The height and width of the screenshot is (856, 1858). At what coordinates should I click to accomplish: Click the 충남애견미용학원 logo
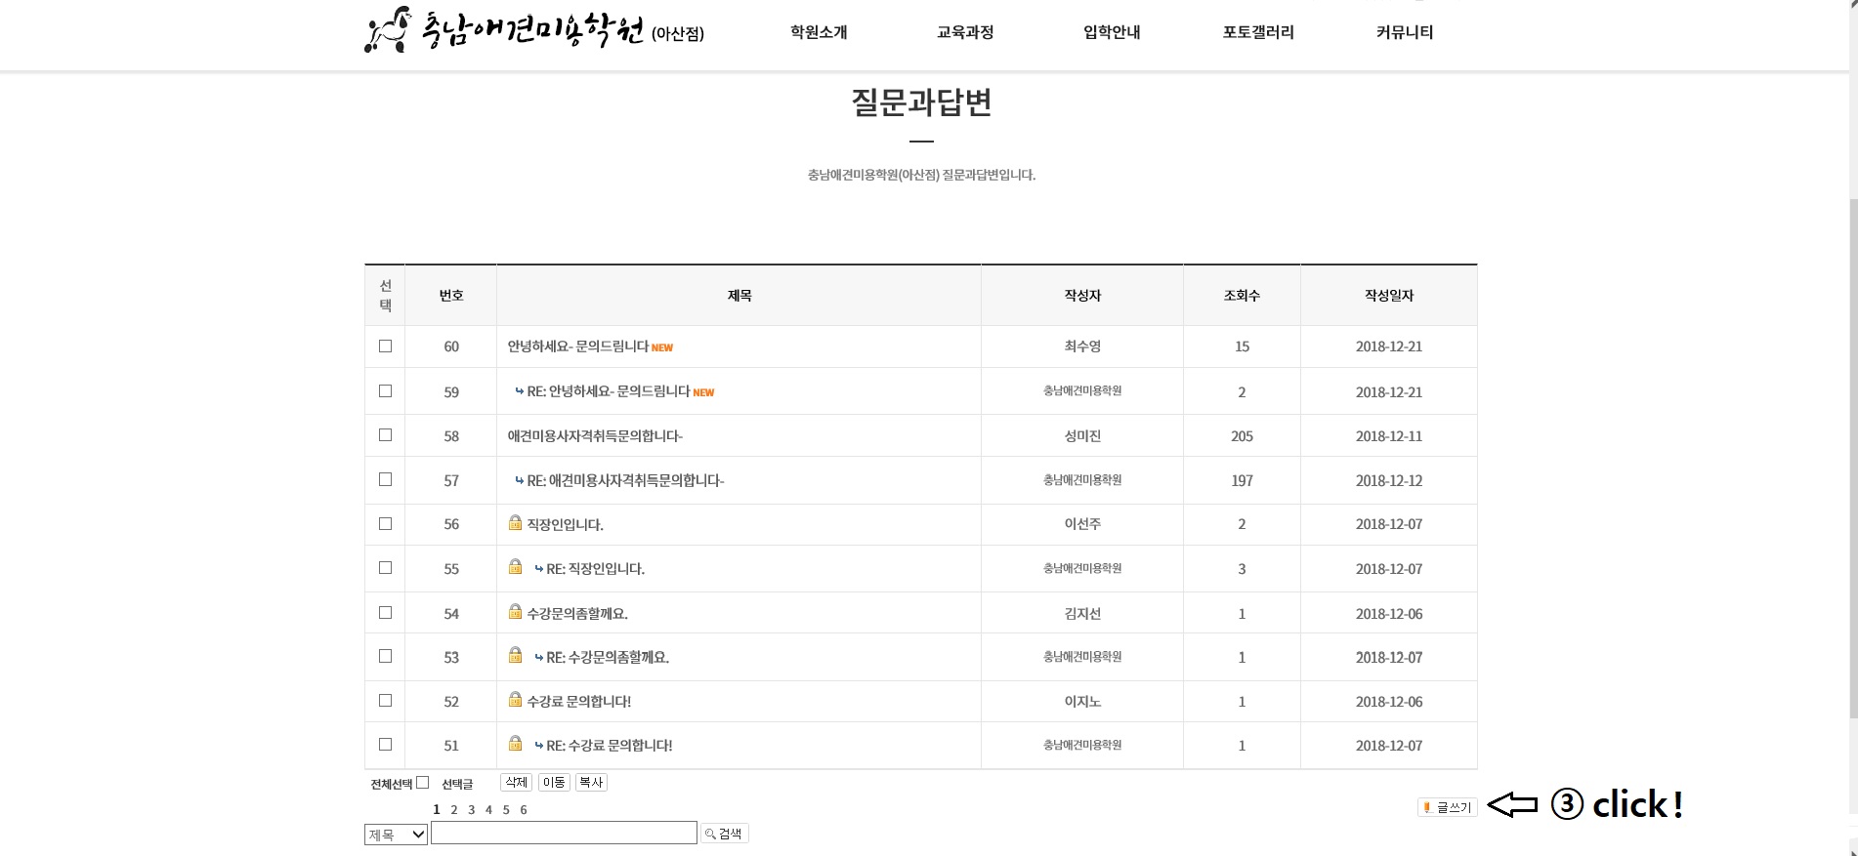pos(532,31)
